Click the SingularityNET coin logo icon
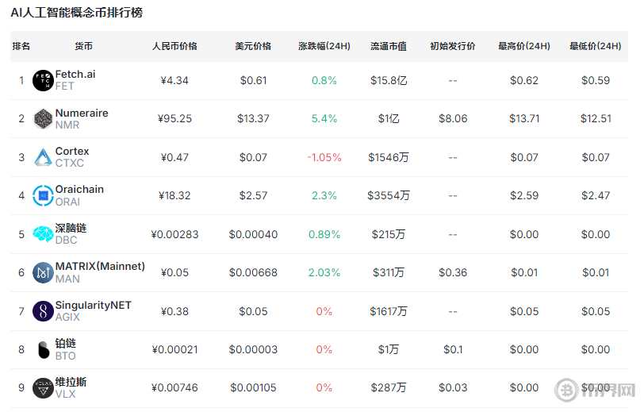644x412 pixels. tap(43, 311)
